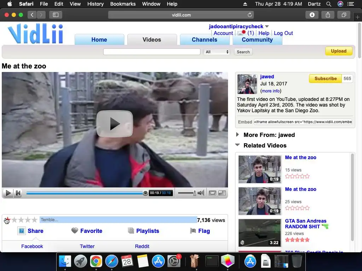
Task: Toggle the Safari sidebar
Action: [56, 15]
